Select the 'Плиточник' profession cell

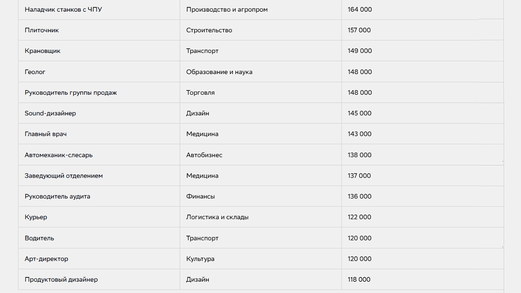click(42, 30)
